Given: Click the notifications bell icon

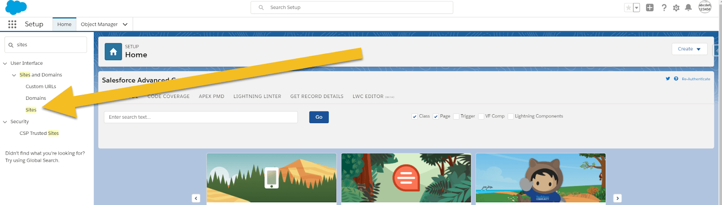Looking at the screenshot, I should click(688, 8).
